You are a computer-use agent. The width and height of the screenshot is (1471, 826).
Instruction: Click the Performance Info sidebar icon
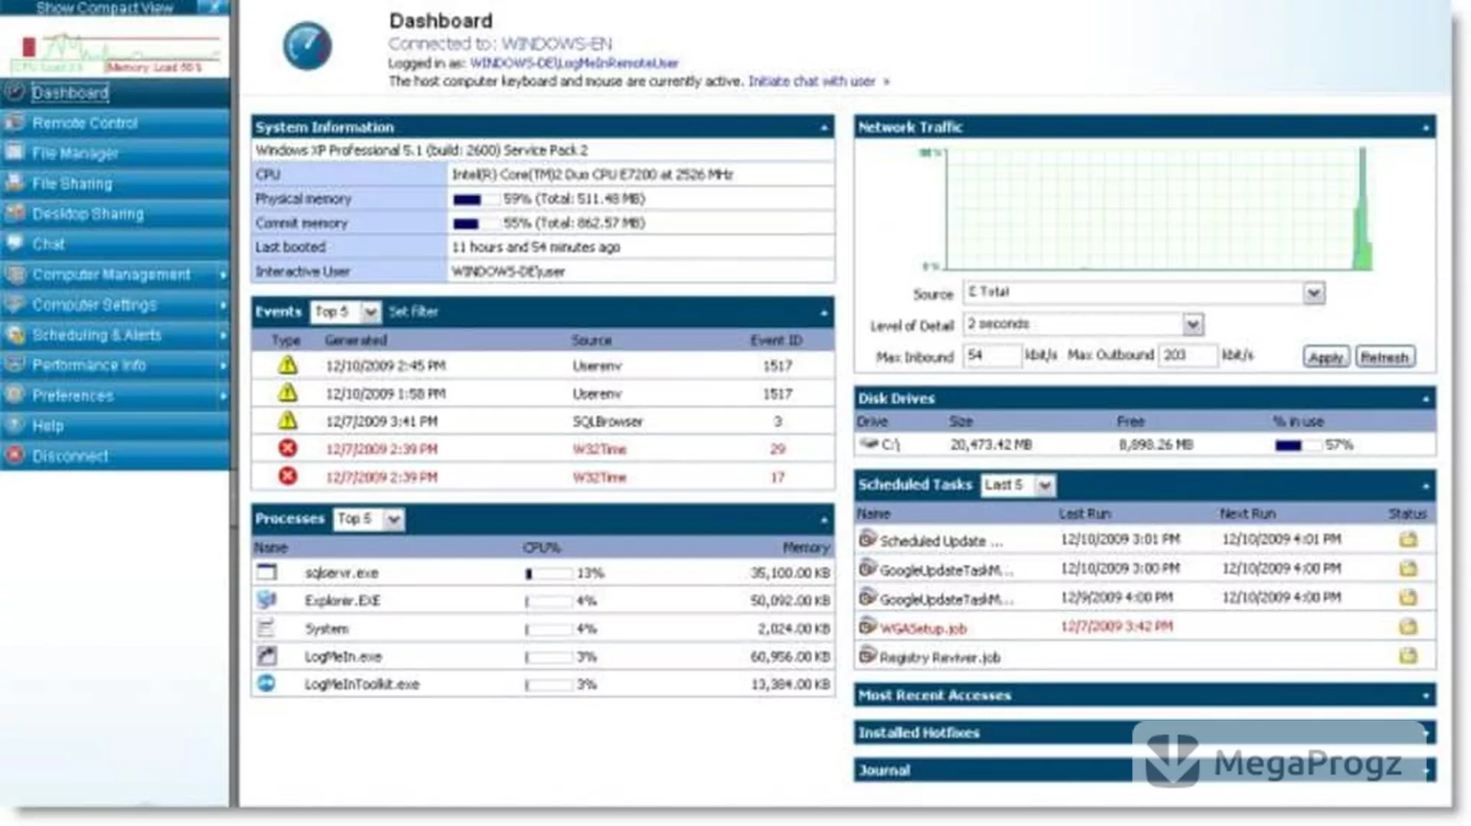click(15, 364)
